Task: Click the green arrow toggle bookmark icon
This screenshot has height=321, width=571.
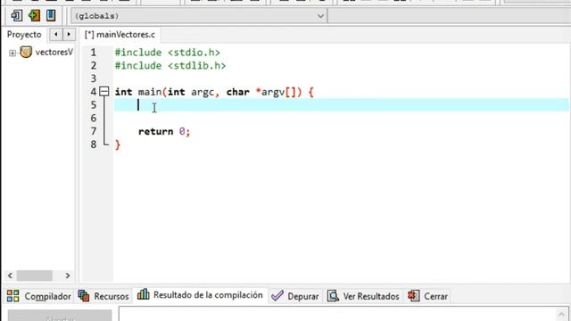Action: pyautogui.click(x=34, y=15)
